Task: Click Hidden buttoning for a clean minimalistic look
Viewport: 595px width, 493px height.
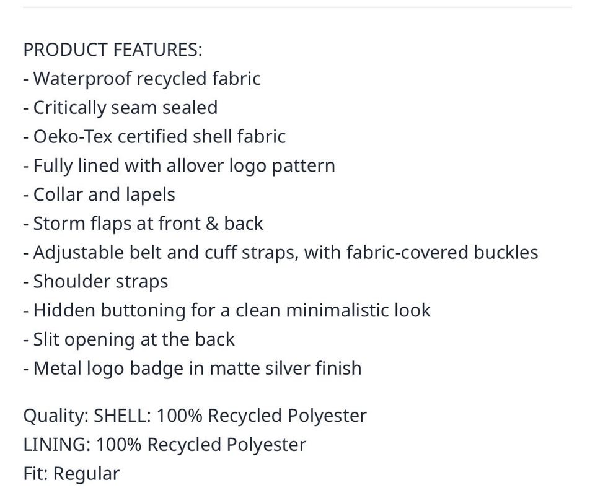Action: (227, 310)
